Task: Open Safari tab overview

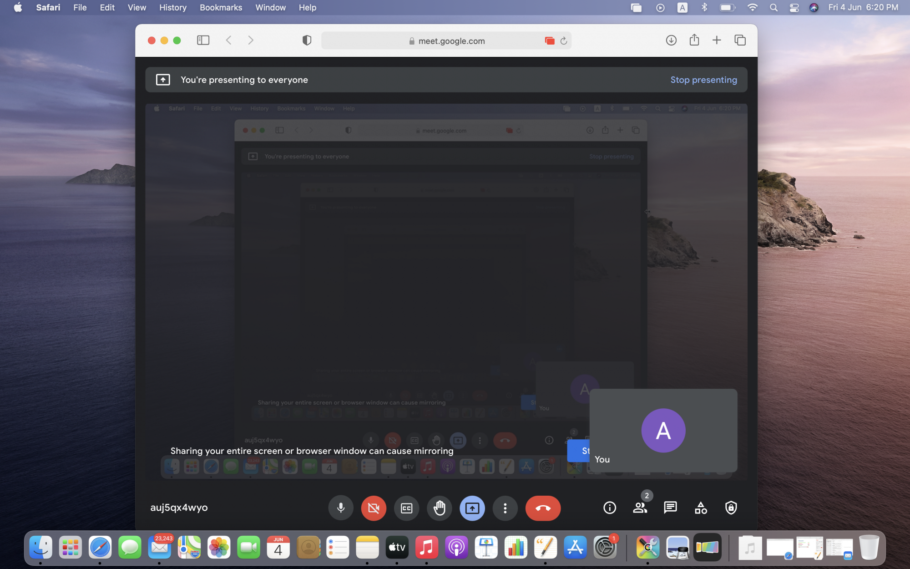Action: 740,41
